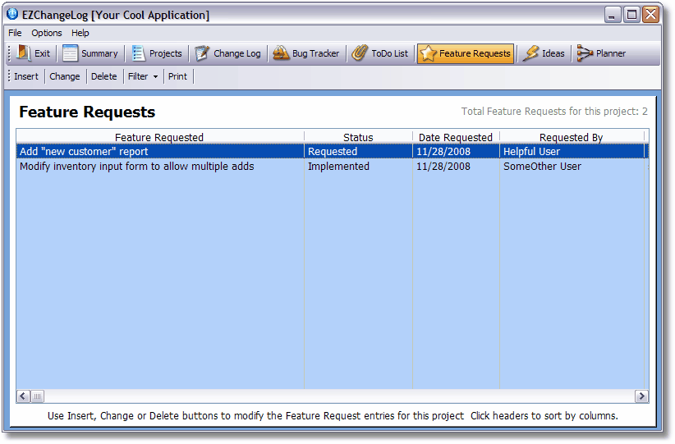Click the horizontal scrollbar right arrow
Screen dimensions: 675x444
641,396
